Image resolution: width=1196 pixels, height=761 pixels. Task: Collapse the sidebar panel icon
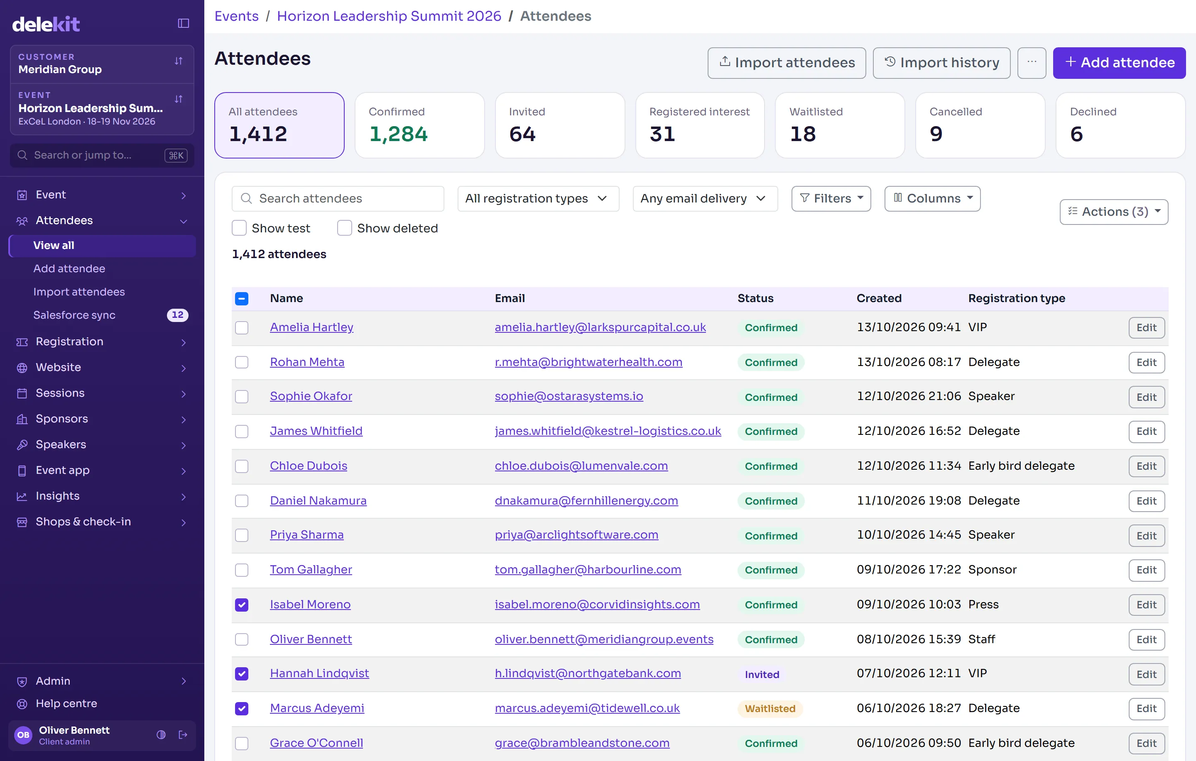183,23
